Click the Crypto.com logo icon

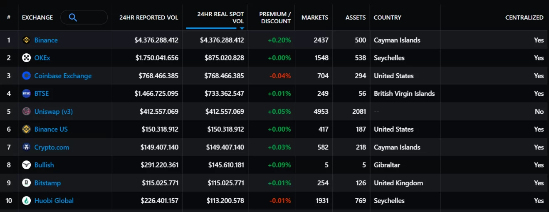pos(26,147)
